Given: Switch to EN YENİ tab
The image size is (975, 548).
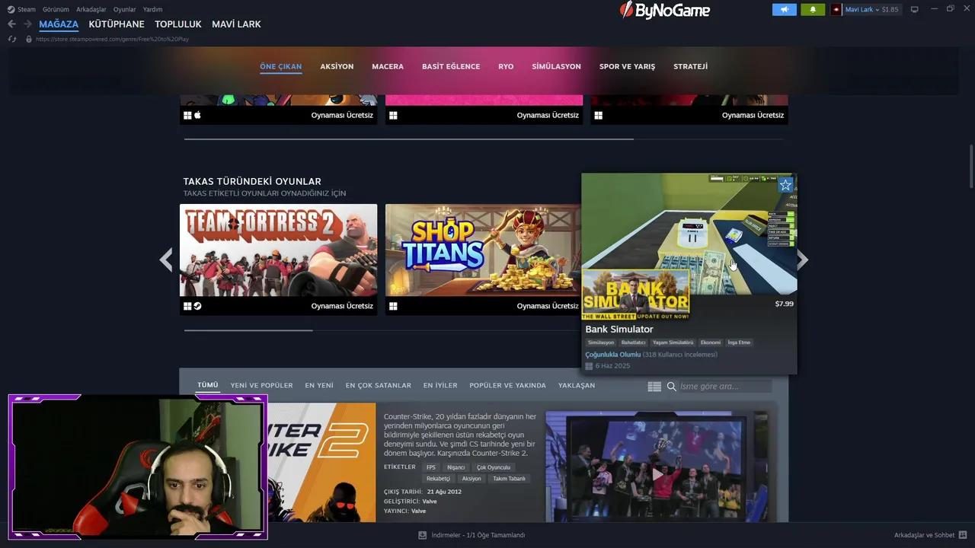Looking at the screenshot, I should pyautogui.click(x=319, y=385).
